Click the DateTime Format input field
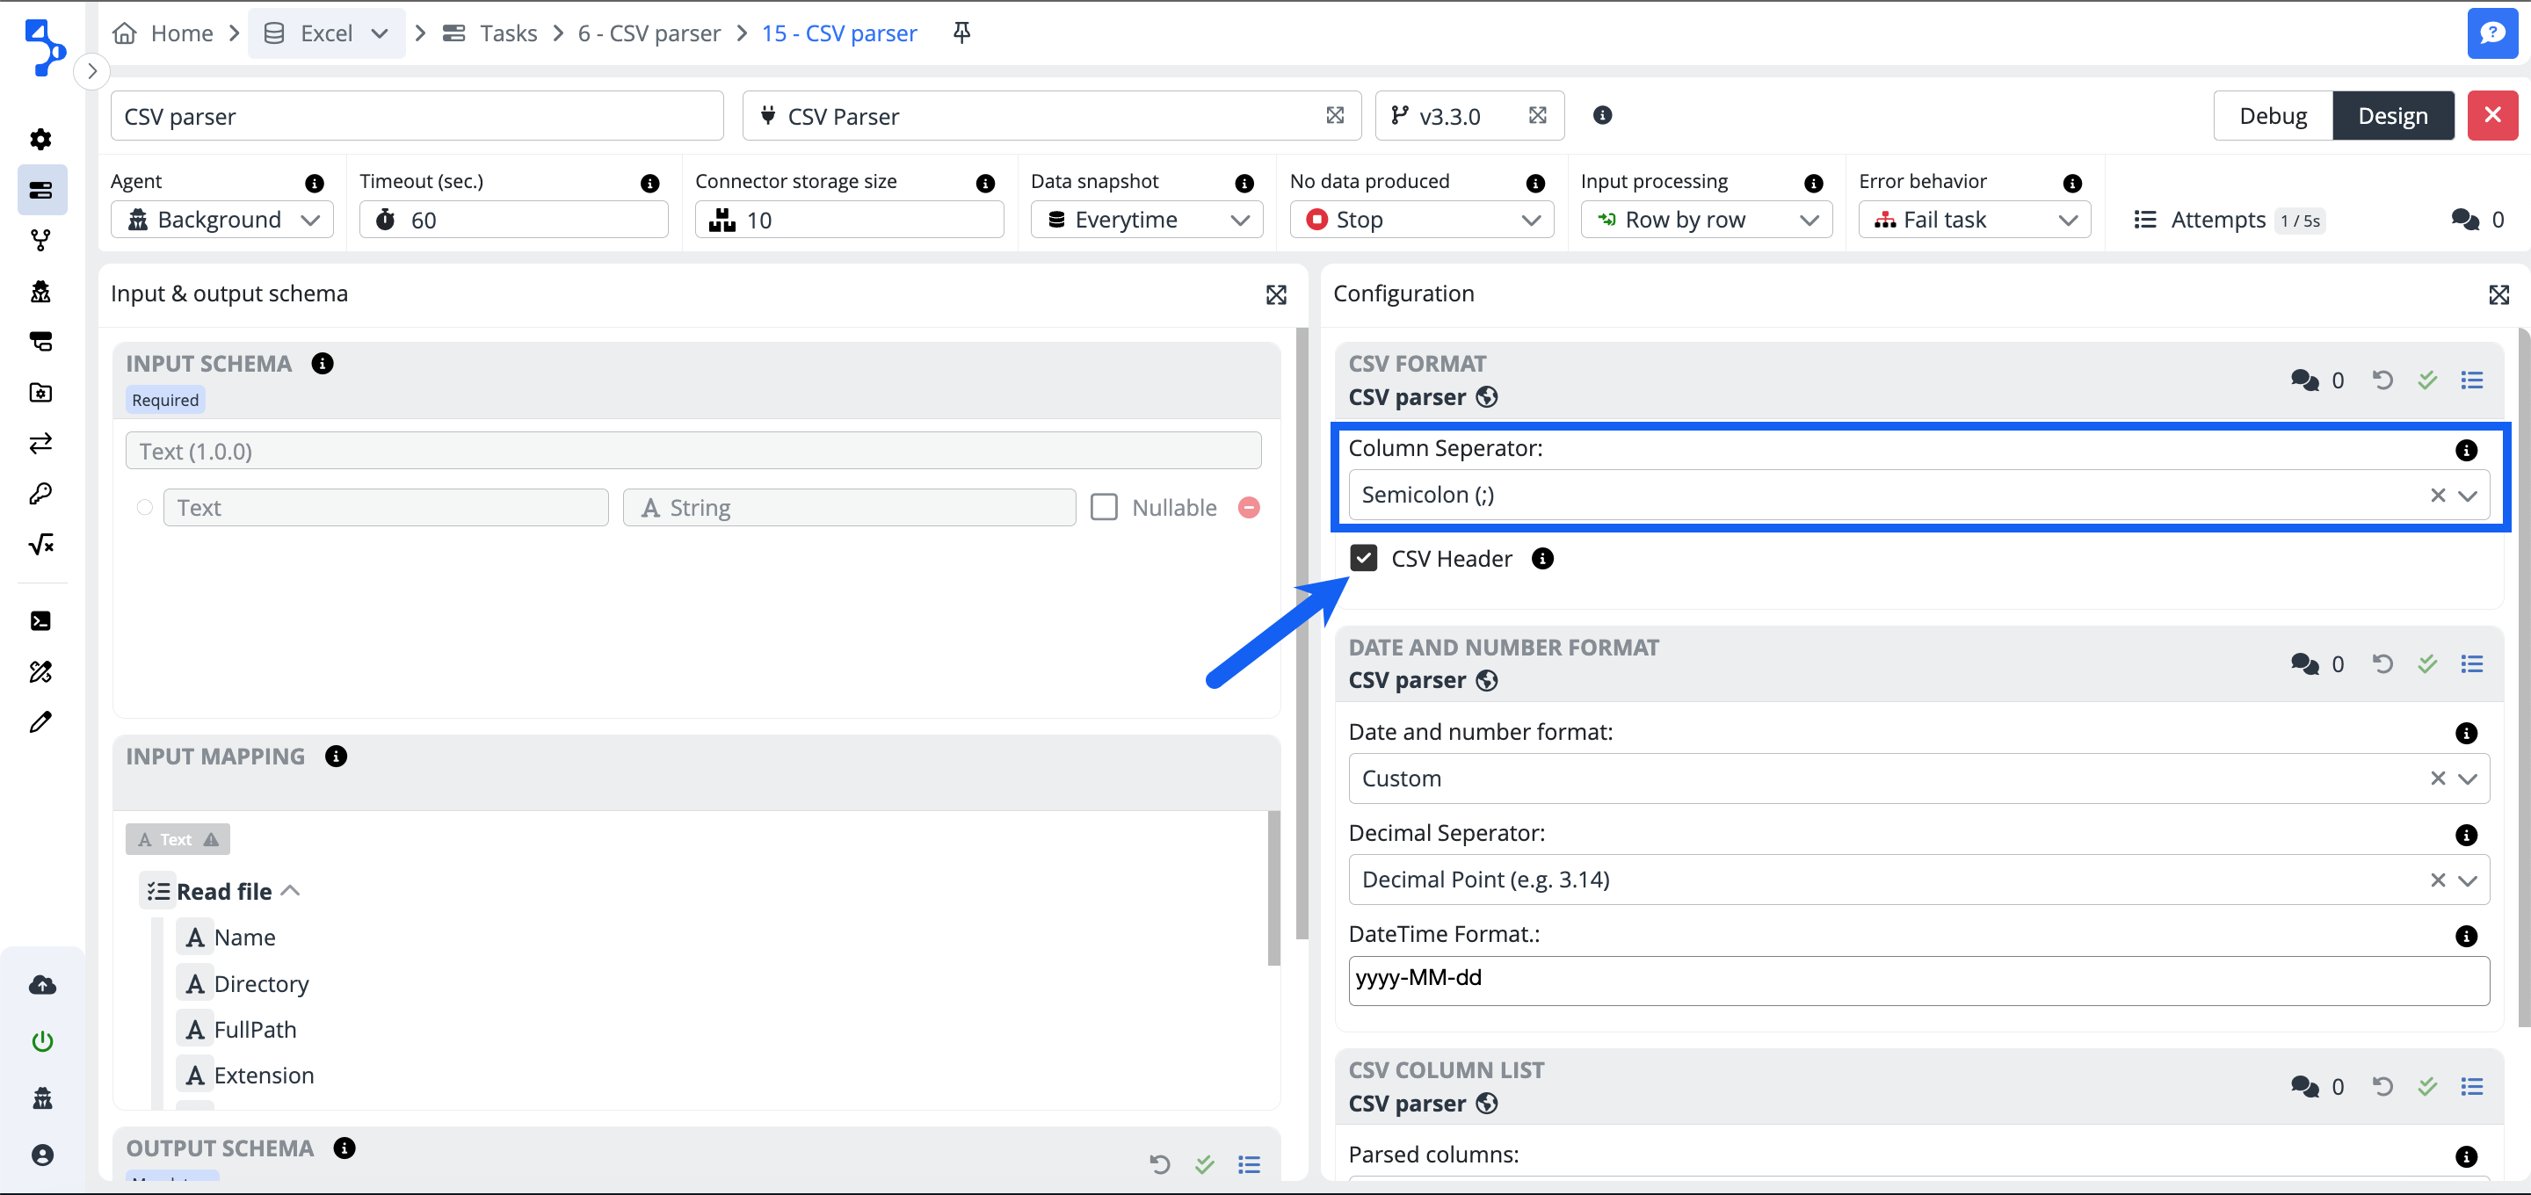2531x1195 pixels. point(1917,979)
